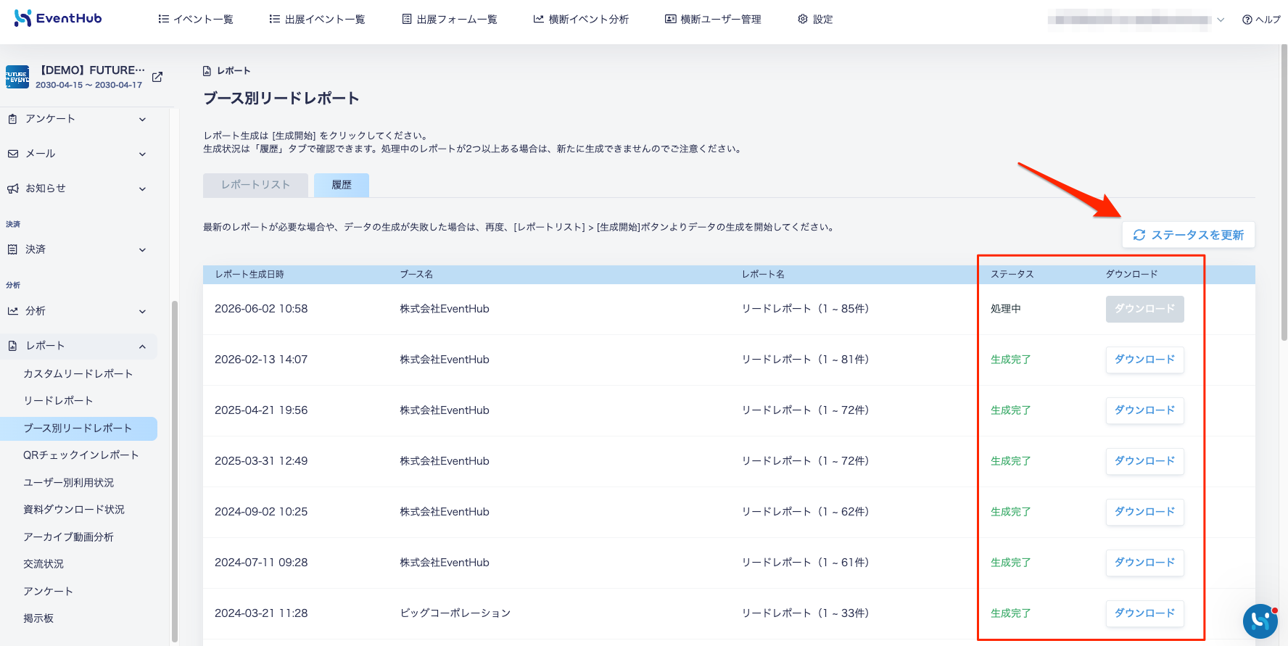This screenshot has width=1288, height=646.
Task: Click the ビッグコーポレーション booth name
Action: [x=455, y=613]
